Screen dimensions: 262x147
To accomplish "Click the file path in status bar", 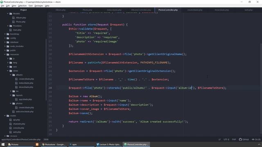I will click(x=21, y=140).
